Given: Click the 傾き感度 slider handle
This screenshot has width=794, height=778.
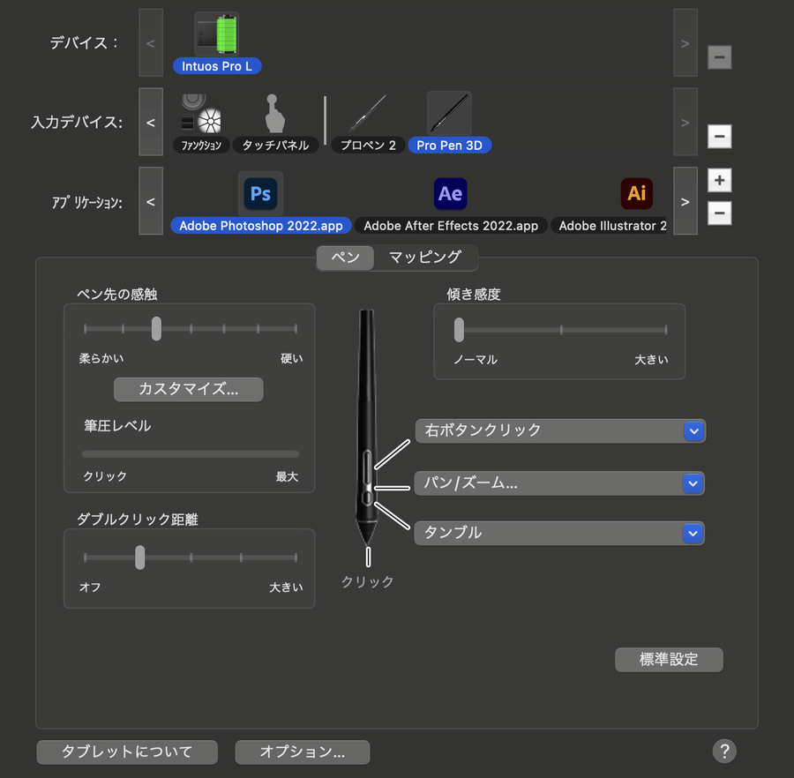Looking at the screenshot, I should [459, 330].
